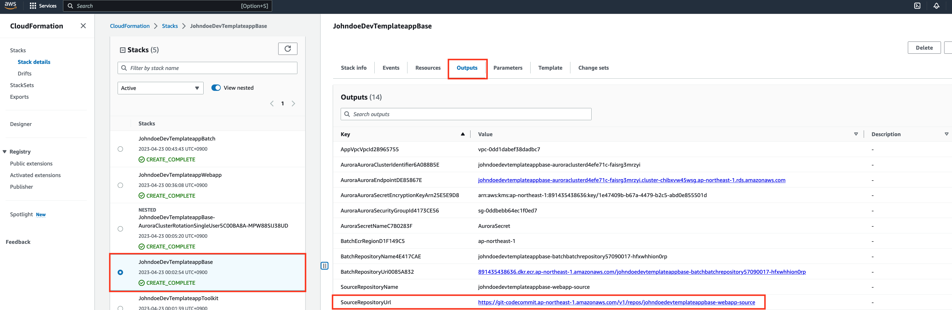Open Stacks in side navigation

18,50
